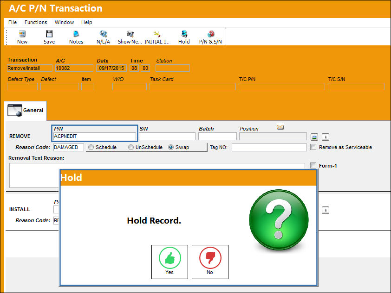This screenshot has height=293, width=391.
Task: Click the envelope icon near Position
Action: 280,127
